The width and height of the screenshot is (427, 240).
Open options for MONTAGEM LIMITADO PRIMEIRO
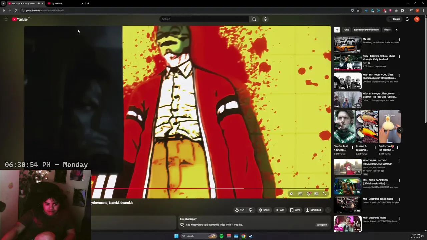coord(399,161)
